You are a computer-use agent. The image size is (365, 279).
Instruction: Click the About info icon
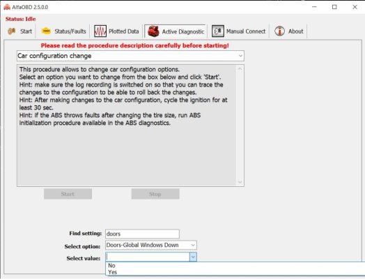[x=279, y=31]
